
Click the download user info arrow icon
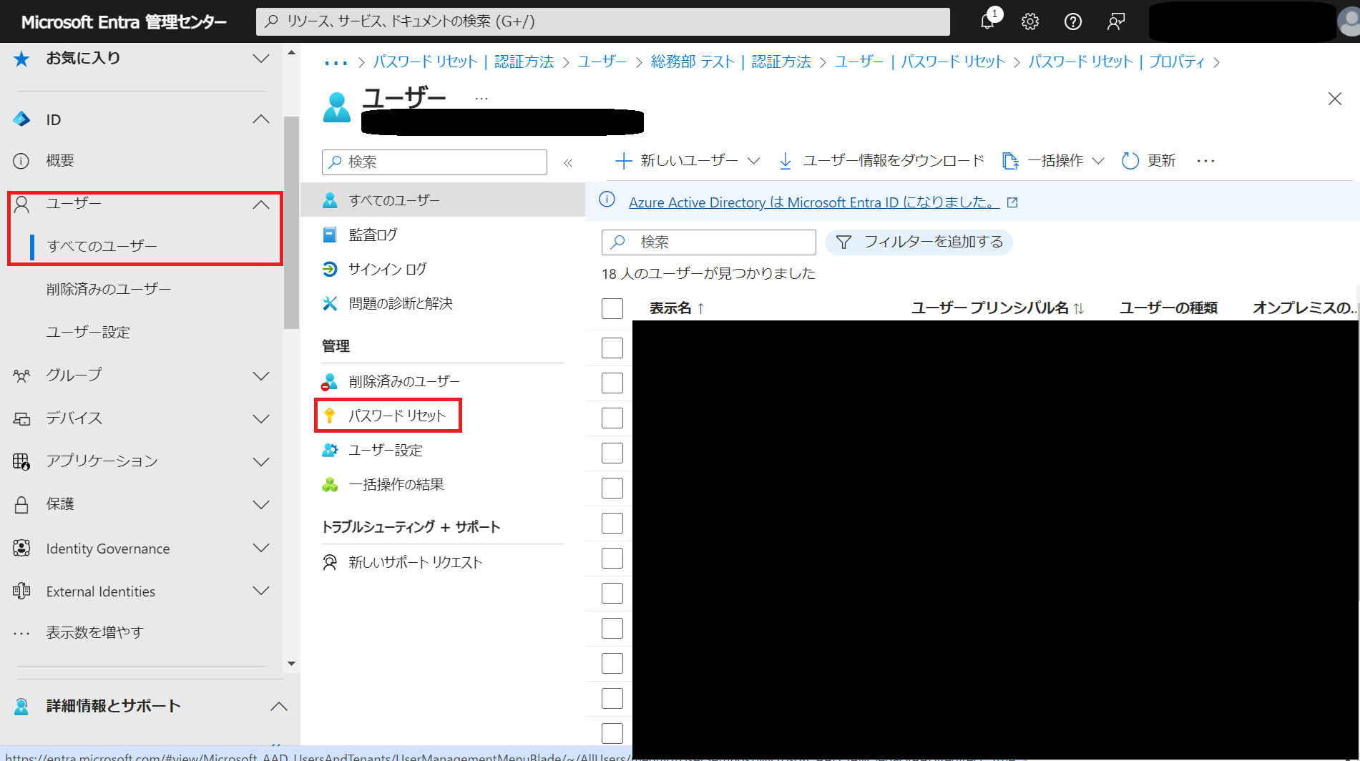pyautogui.click(x=785, y=161)
